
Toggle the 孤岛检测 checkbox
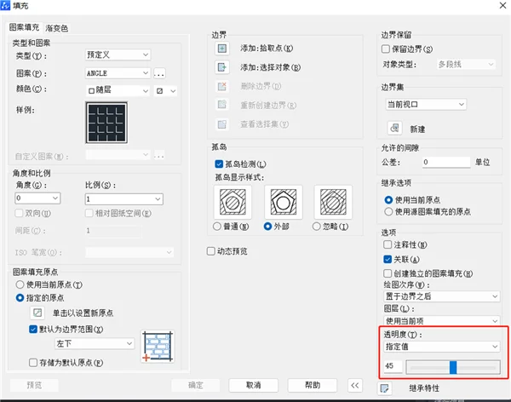coord(219,164)
